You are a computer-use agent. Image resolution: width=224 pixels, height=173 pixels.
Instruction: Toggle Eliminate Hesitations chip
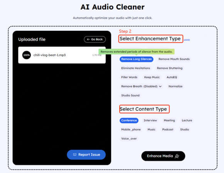[x=136, y=68]
